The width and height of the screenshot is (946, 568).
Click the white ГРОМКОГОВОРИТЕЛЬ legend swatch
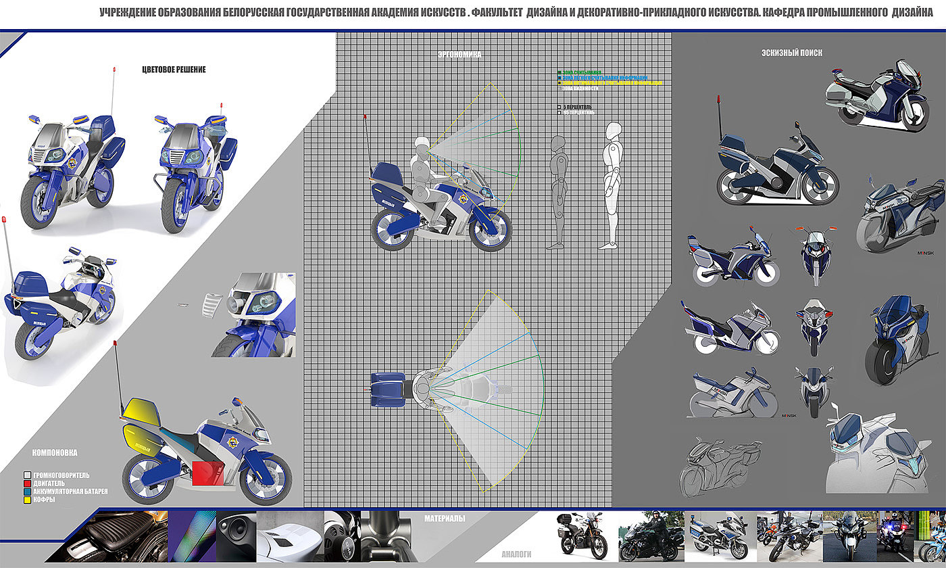27,475
